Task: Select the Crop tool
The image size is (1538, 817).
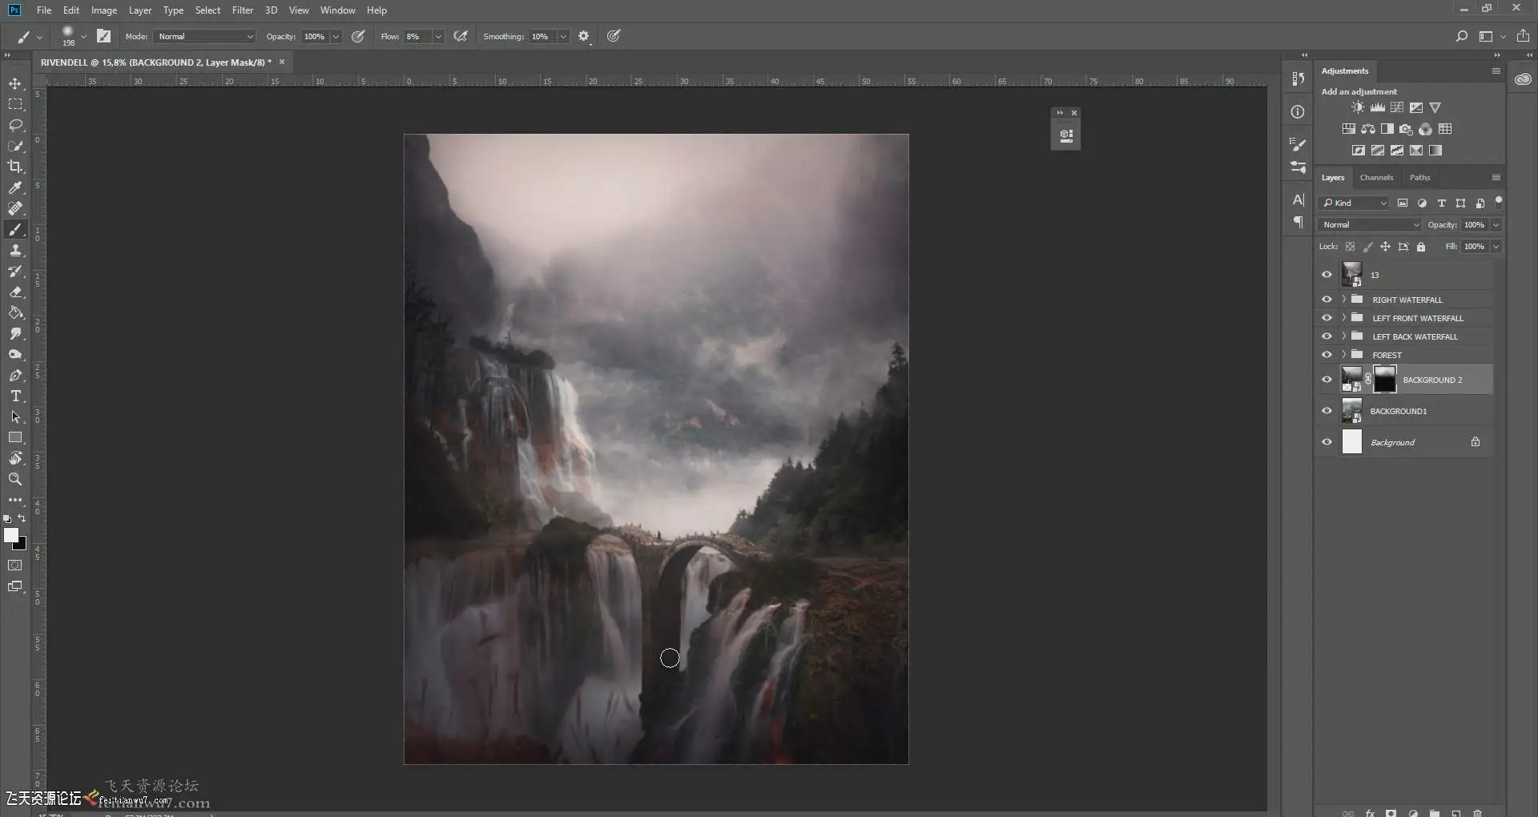Action: [x=15, y=167]
